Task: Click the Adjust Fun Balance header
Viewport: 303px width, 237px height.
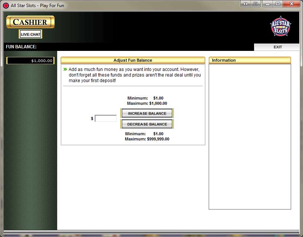Action: click(x=133, y=60)
